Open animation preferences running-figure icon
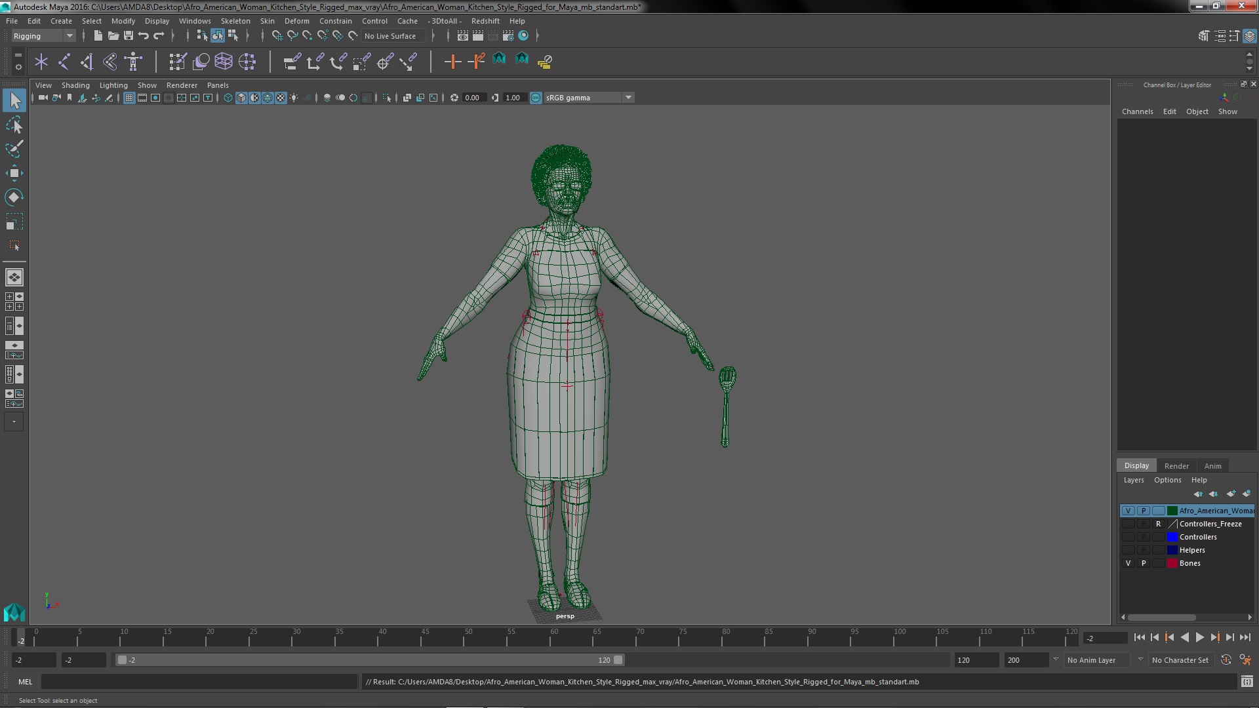1259x708 pixels. [1245, 660]
